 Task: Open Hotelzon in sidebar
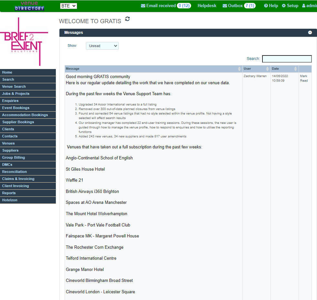coord(28,200)
